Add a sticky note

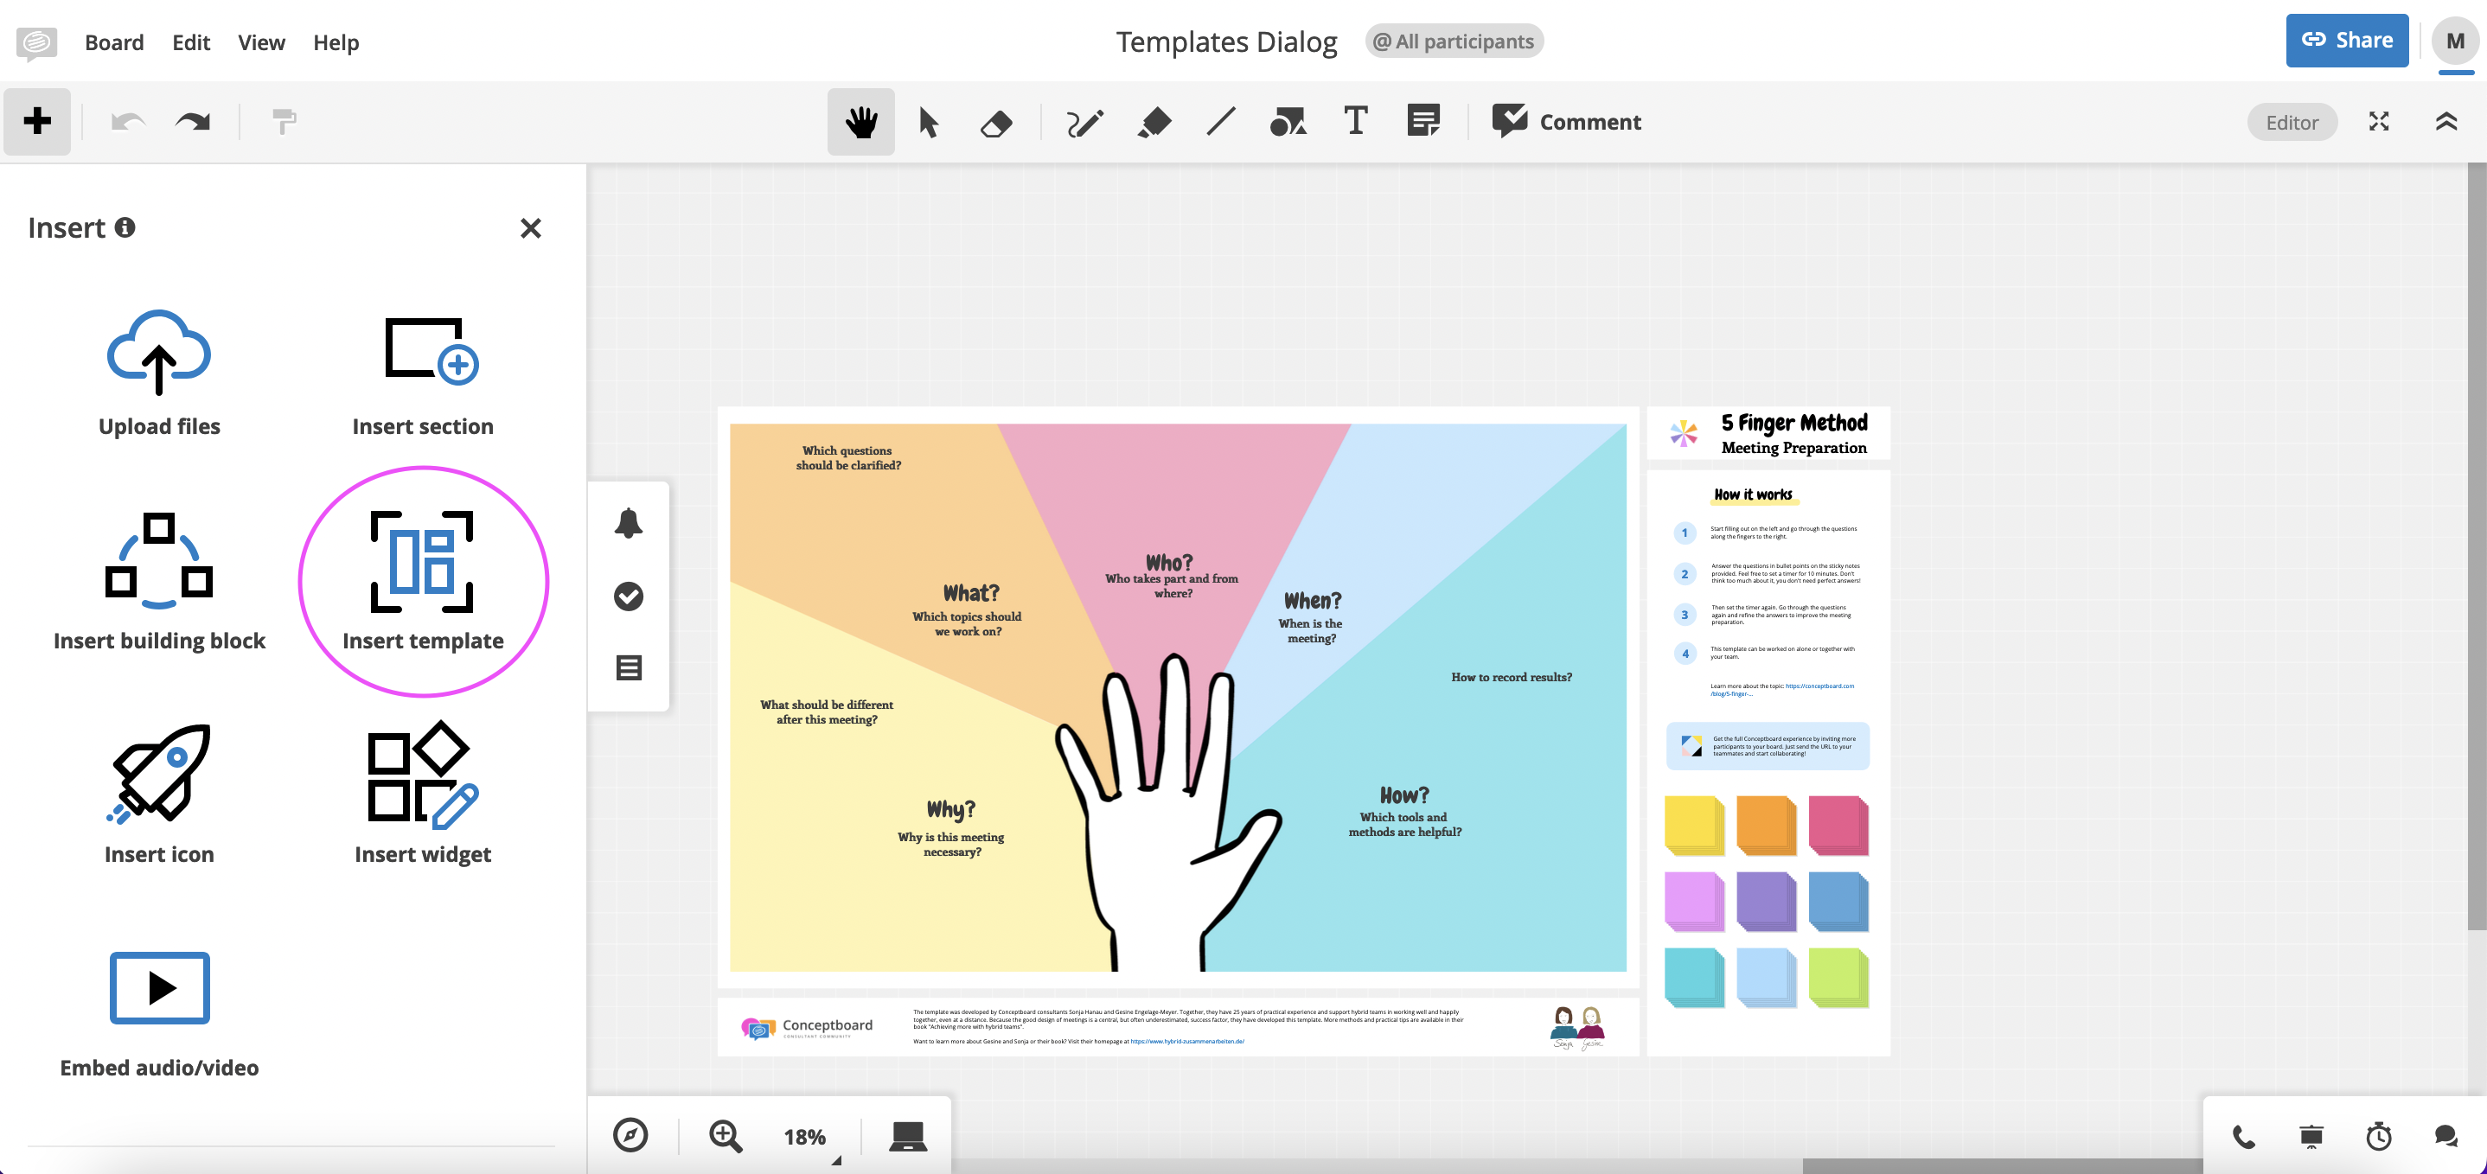[x=1423, y=122]
